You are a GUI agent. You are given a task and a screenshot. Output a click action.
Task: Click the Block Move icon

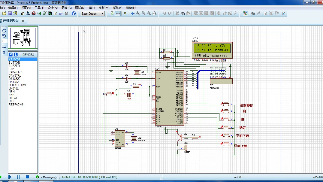pyautogui.click(x=201, y=13)
